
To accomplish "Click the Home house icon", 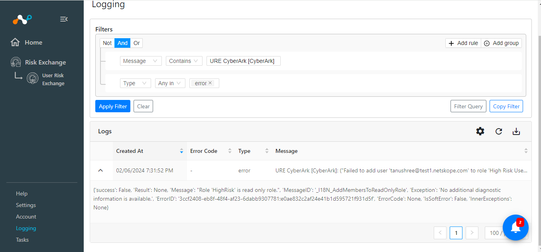I will [15, 42].
